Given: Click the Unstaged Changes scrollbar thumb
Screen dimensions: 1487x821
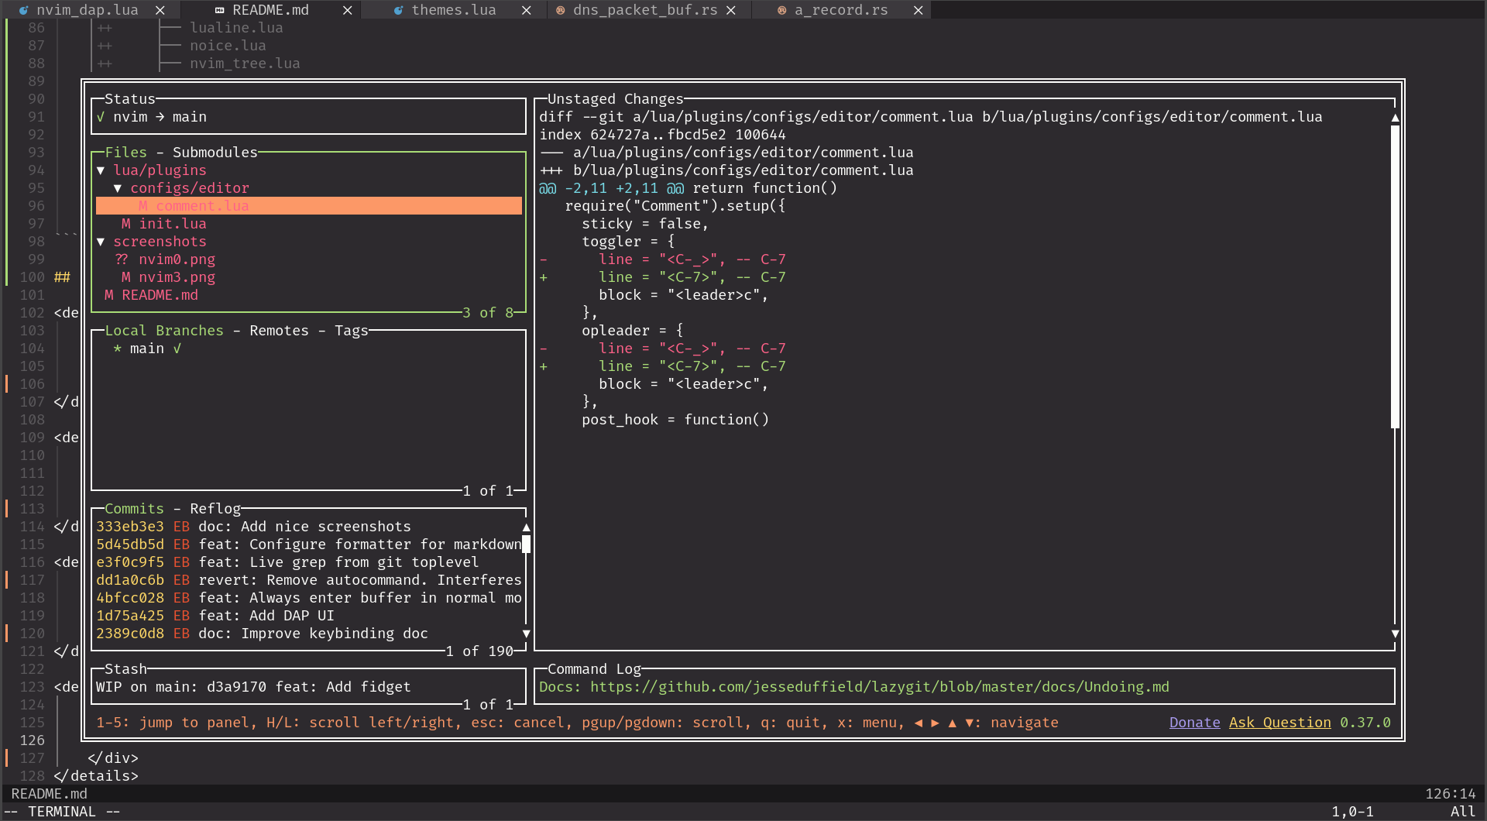Looking at the screenshot, I should (x=1395, y=277).
